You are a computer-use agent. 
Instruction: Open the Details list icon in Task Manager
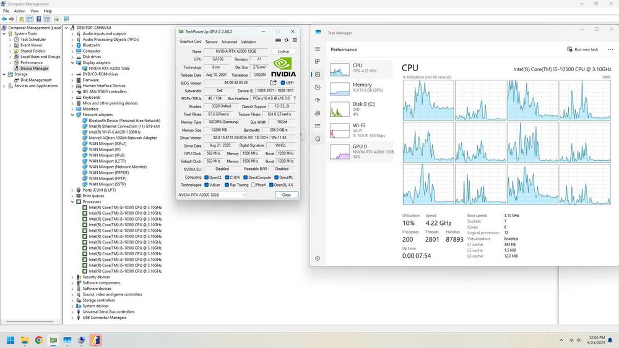click(318, 125)
